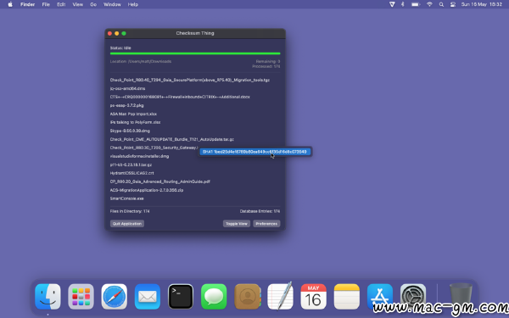Open the Mail app in Dock
509x318 pixels.
pos(148,296)
